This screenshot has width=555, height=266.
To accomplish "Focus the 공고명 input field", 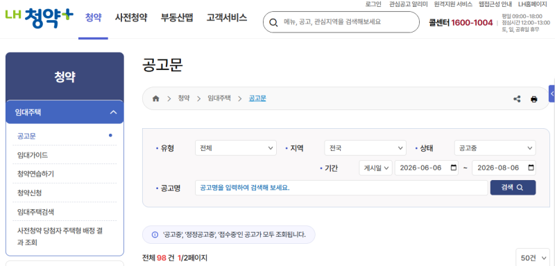I will click(x=341, y=188).
